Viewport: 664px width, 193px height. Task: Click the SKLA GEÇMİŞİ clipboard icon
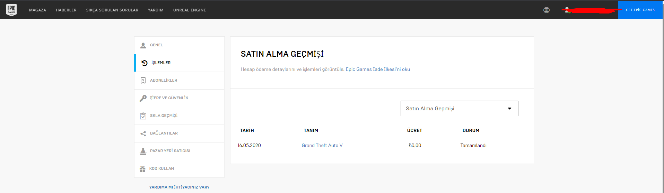point(143,116)
